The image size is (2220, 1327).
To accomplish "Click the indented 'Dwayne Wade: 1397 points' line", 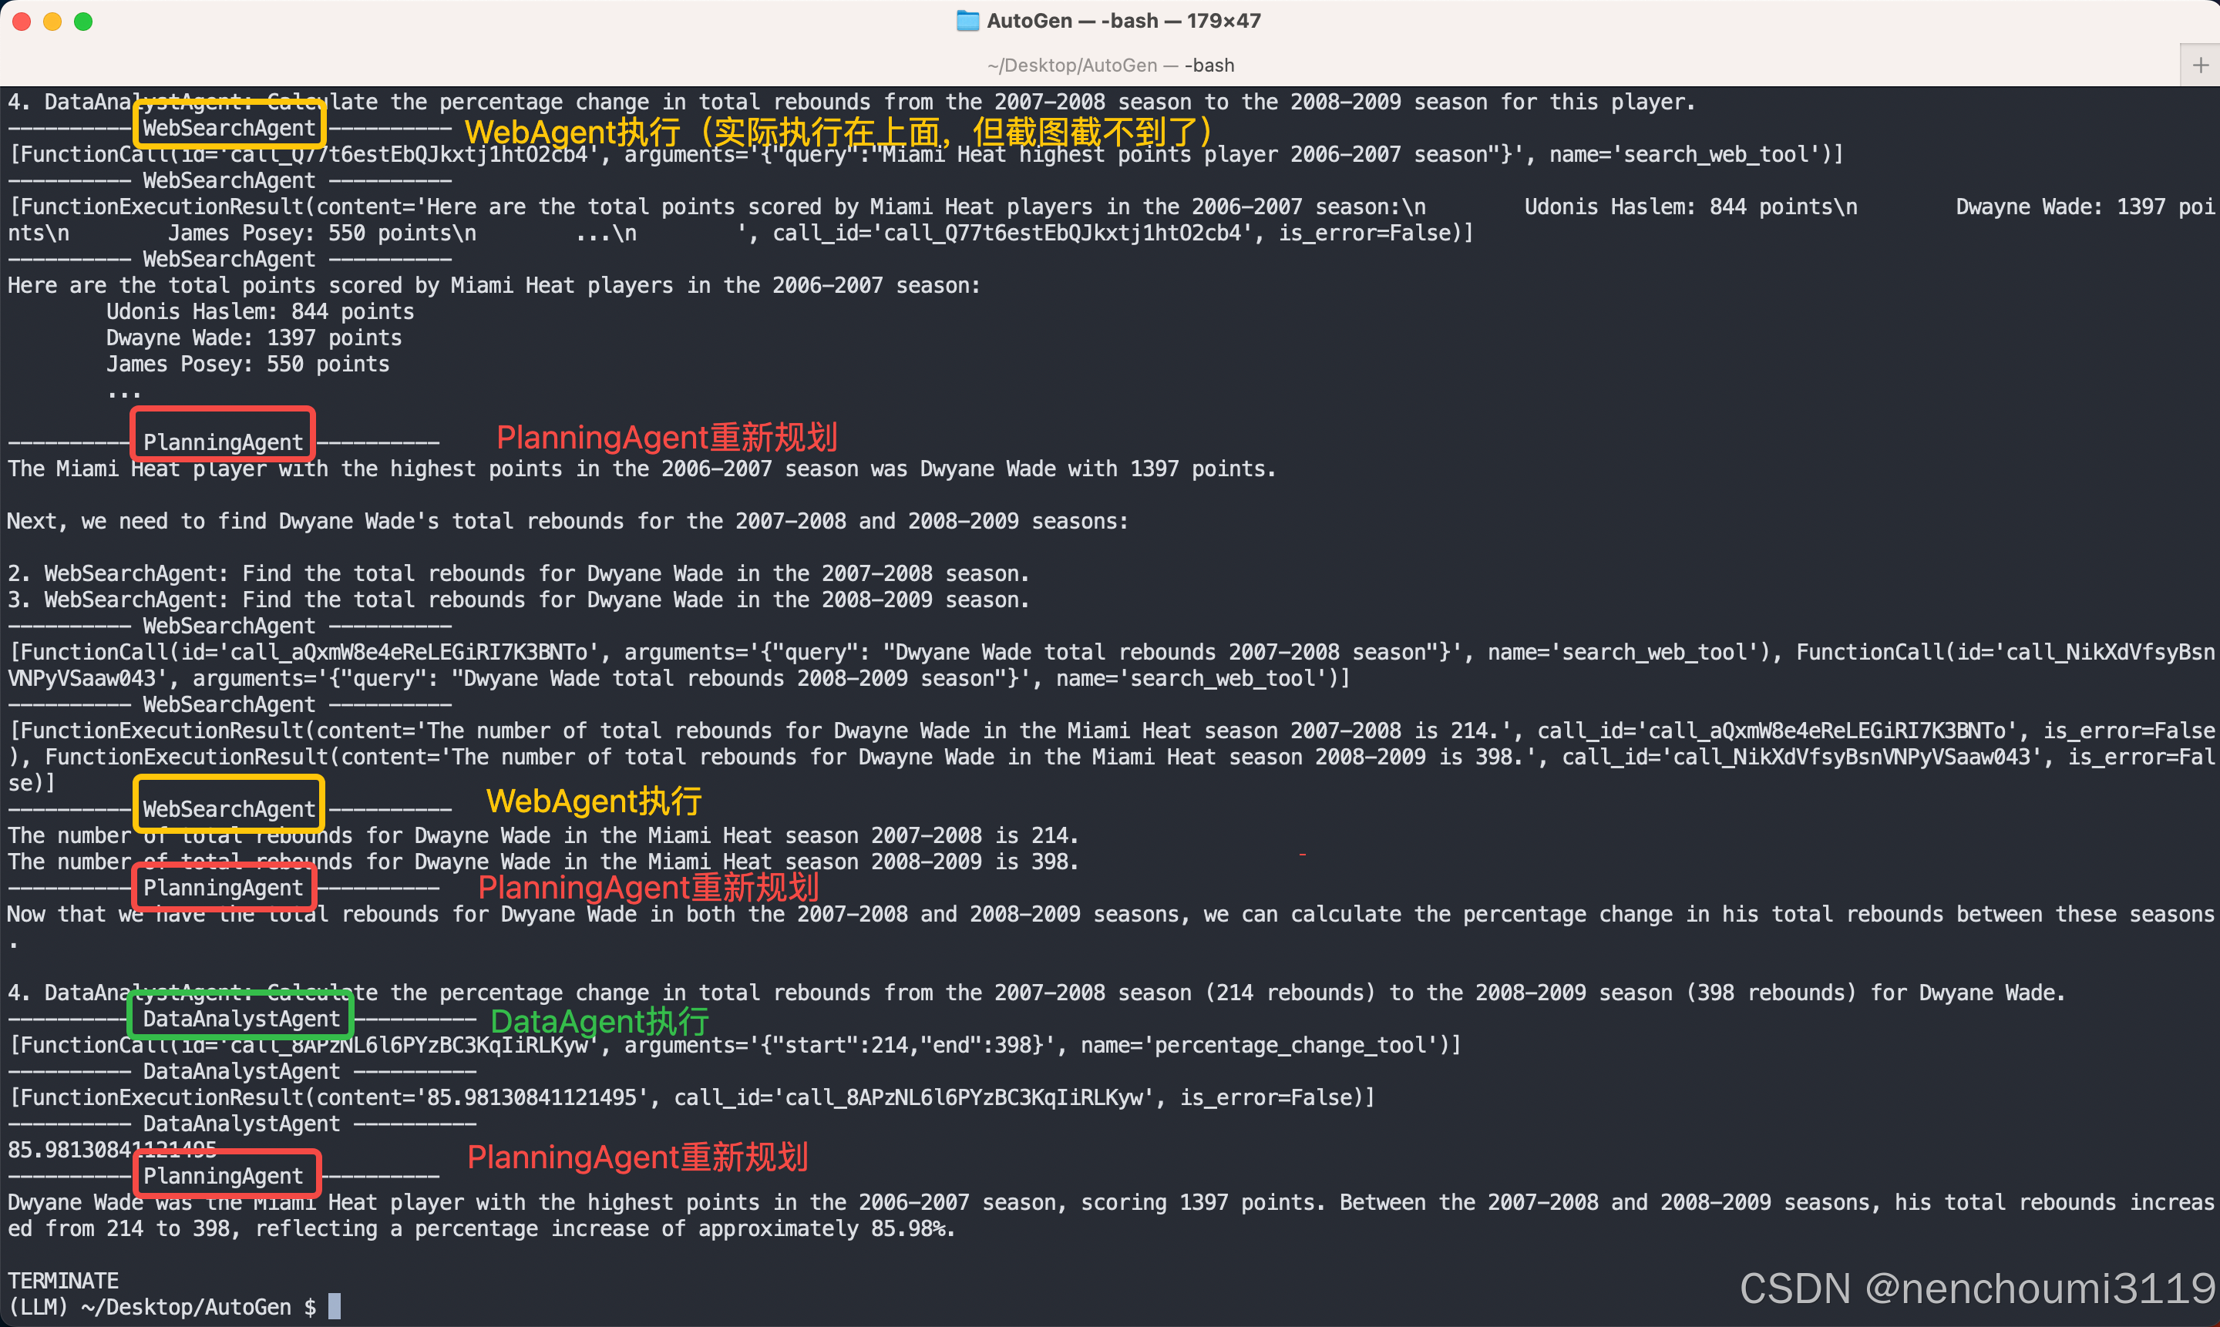I will point(254,338).
